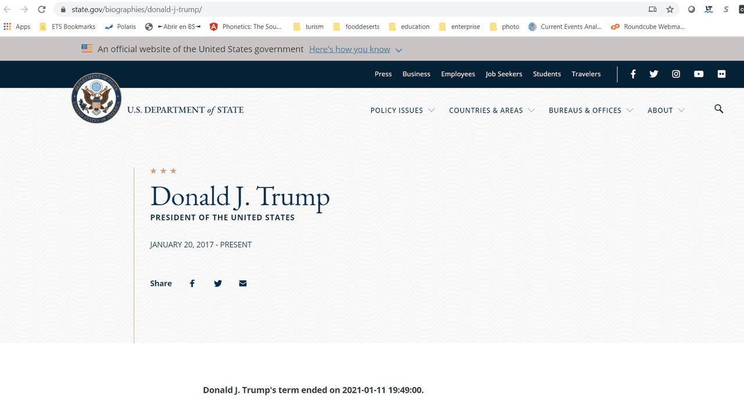The width and height of the screenshot is (744, 409).
Task: Open the Students link
Action: (547, 74)
